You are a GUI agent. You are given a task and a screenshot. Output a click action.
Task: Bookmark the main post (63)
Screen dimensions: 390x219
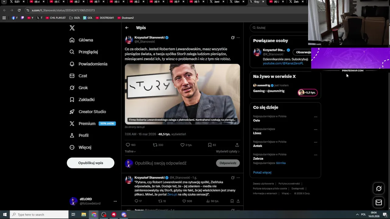212,145
